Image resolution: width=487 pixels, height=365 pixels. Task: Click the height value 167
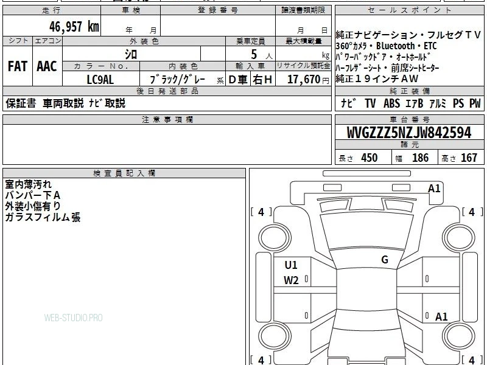coord(469,158)
